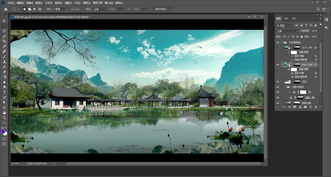Select the Clone Stamp tool
The image size is (331, 177).
[x=4, y=62]
